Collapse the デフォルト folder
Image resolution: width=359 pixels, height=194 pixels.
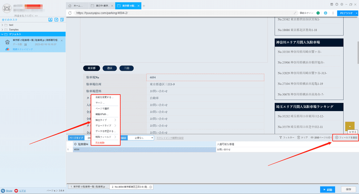2,34
